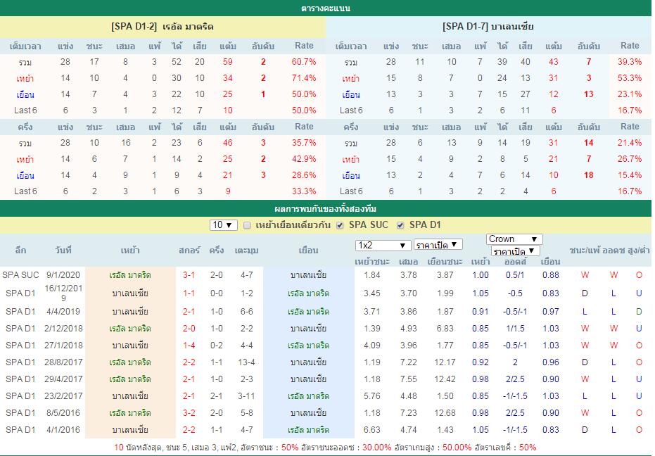Click the 1-4 score in the 27/1/2018 row
The width and height of the screenshot is (655, 456).
coord(189,346)
